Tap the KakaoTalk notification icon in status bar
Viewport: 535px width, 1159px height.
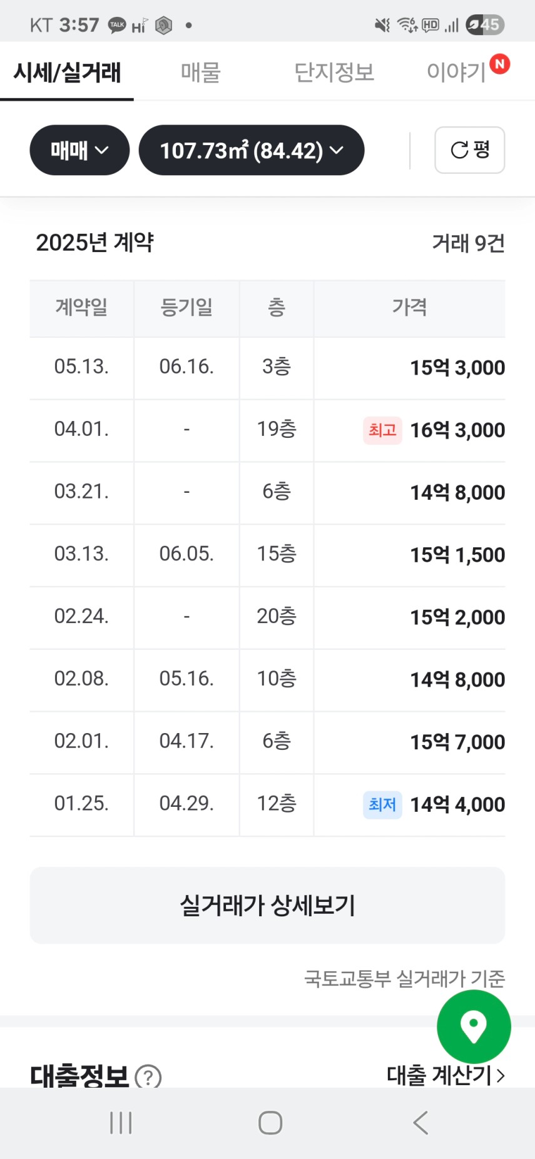[117, 25]
